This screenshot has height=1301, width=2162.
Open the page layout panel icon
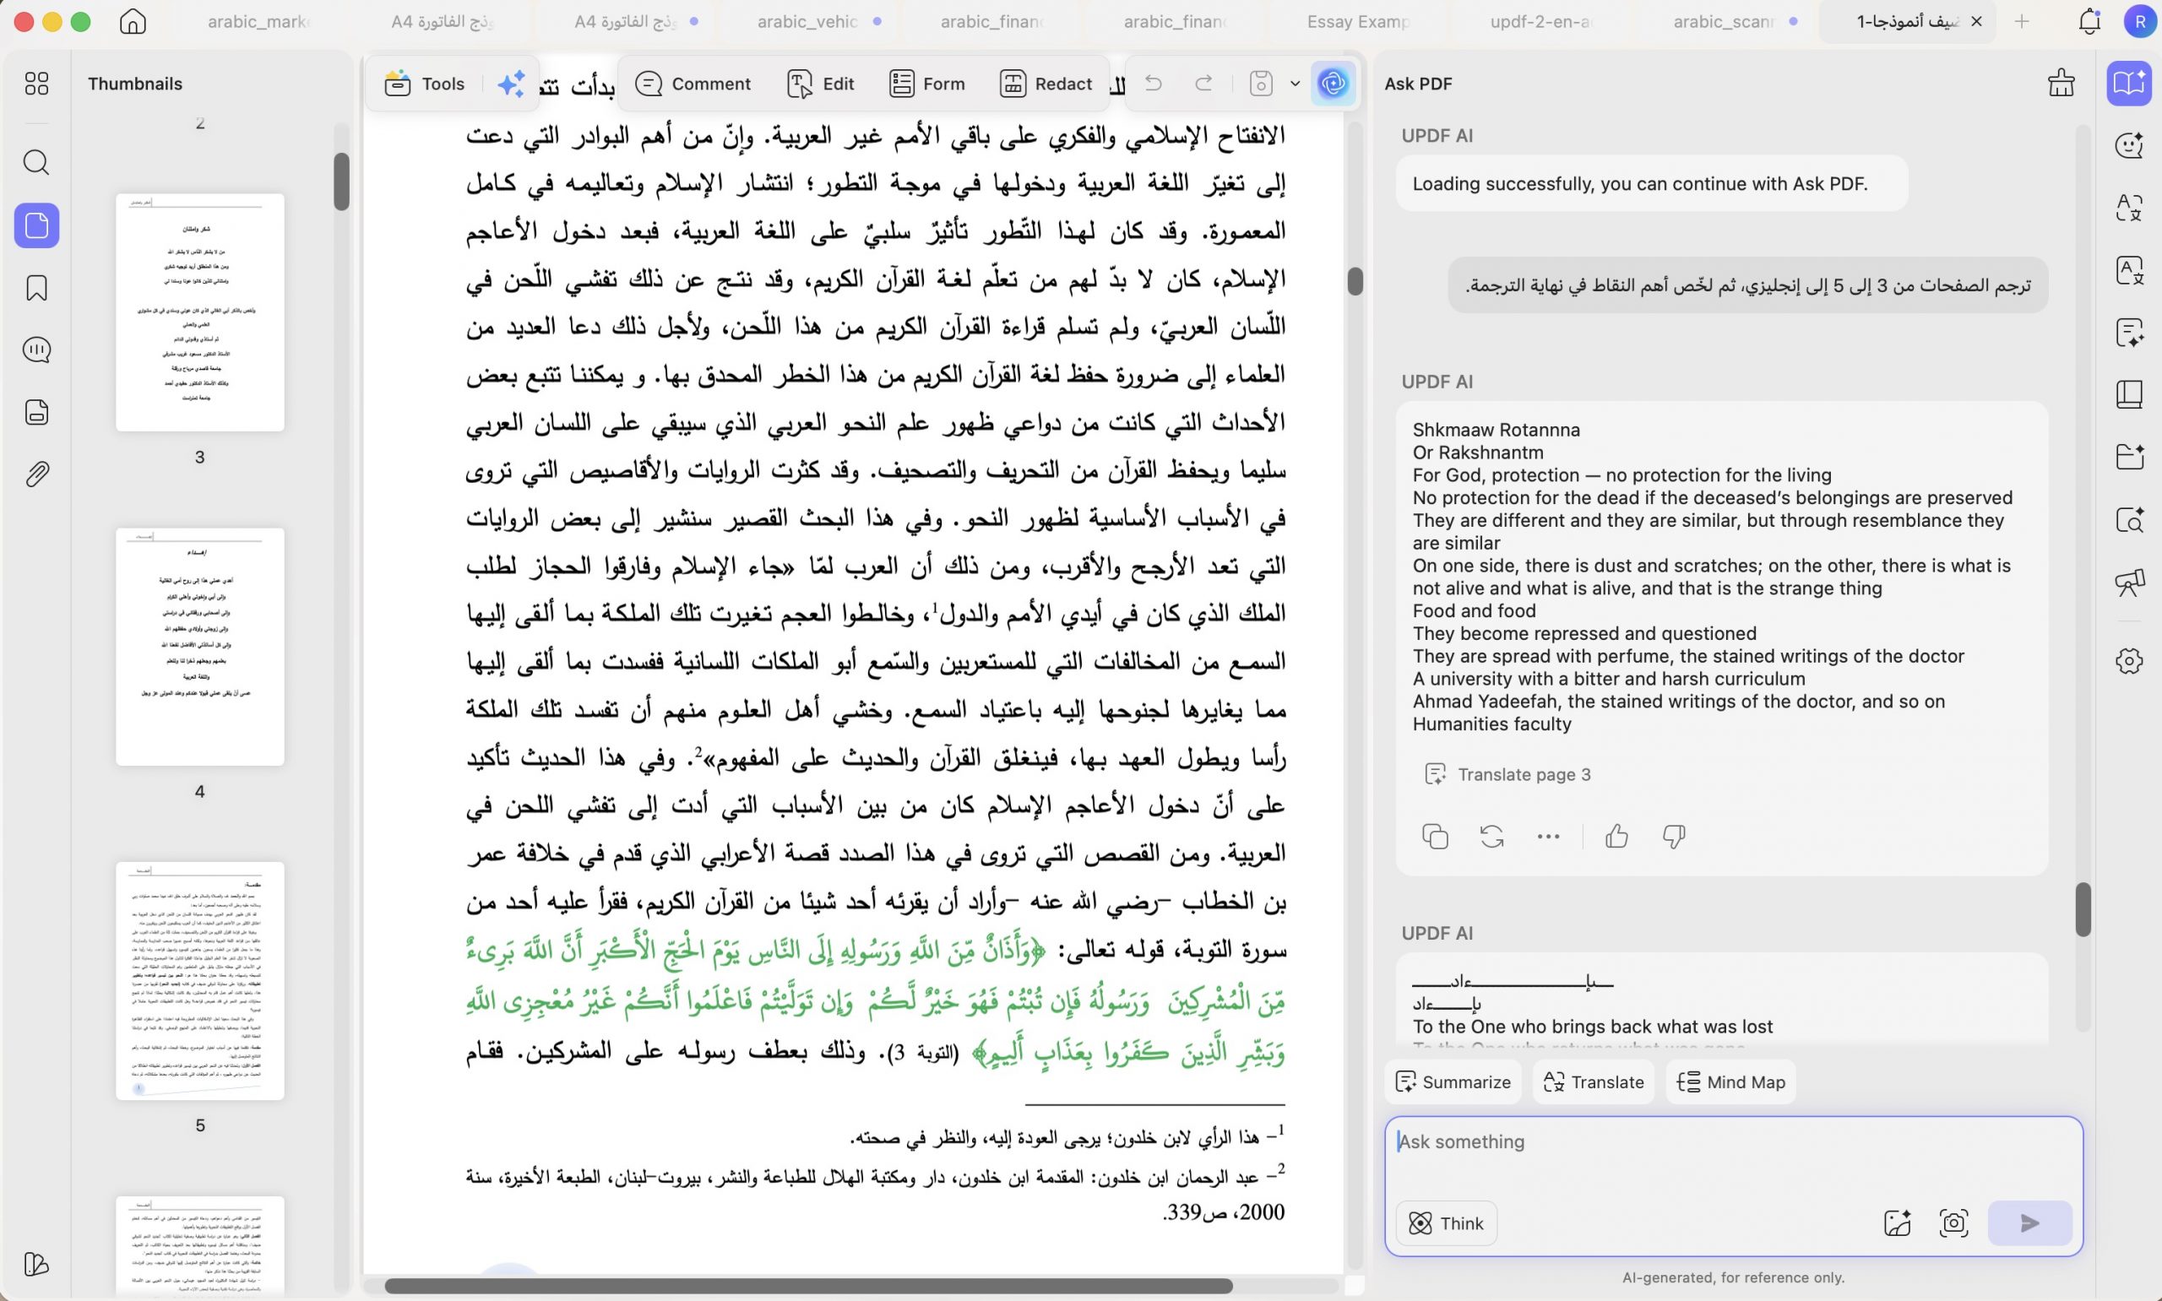(x=2130, y=394)
